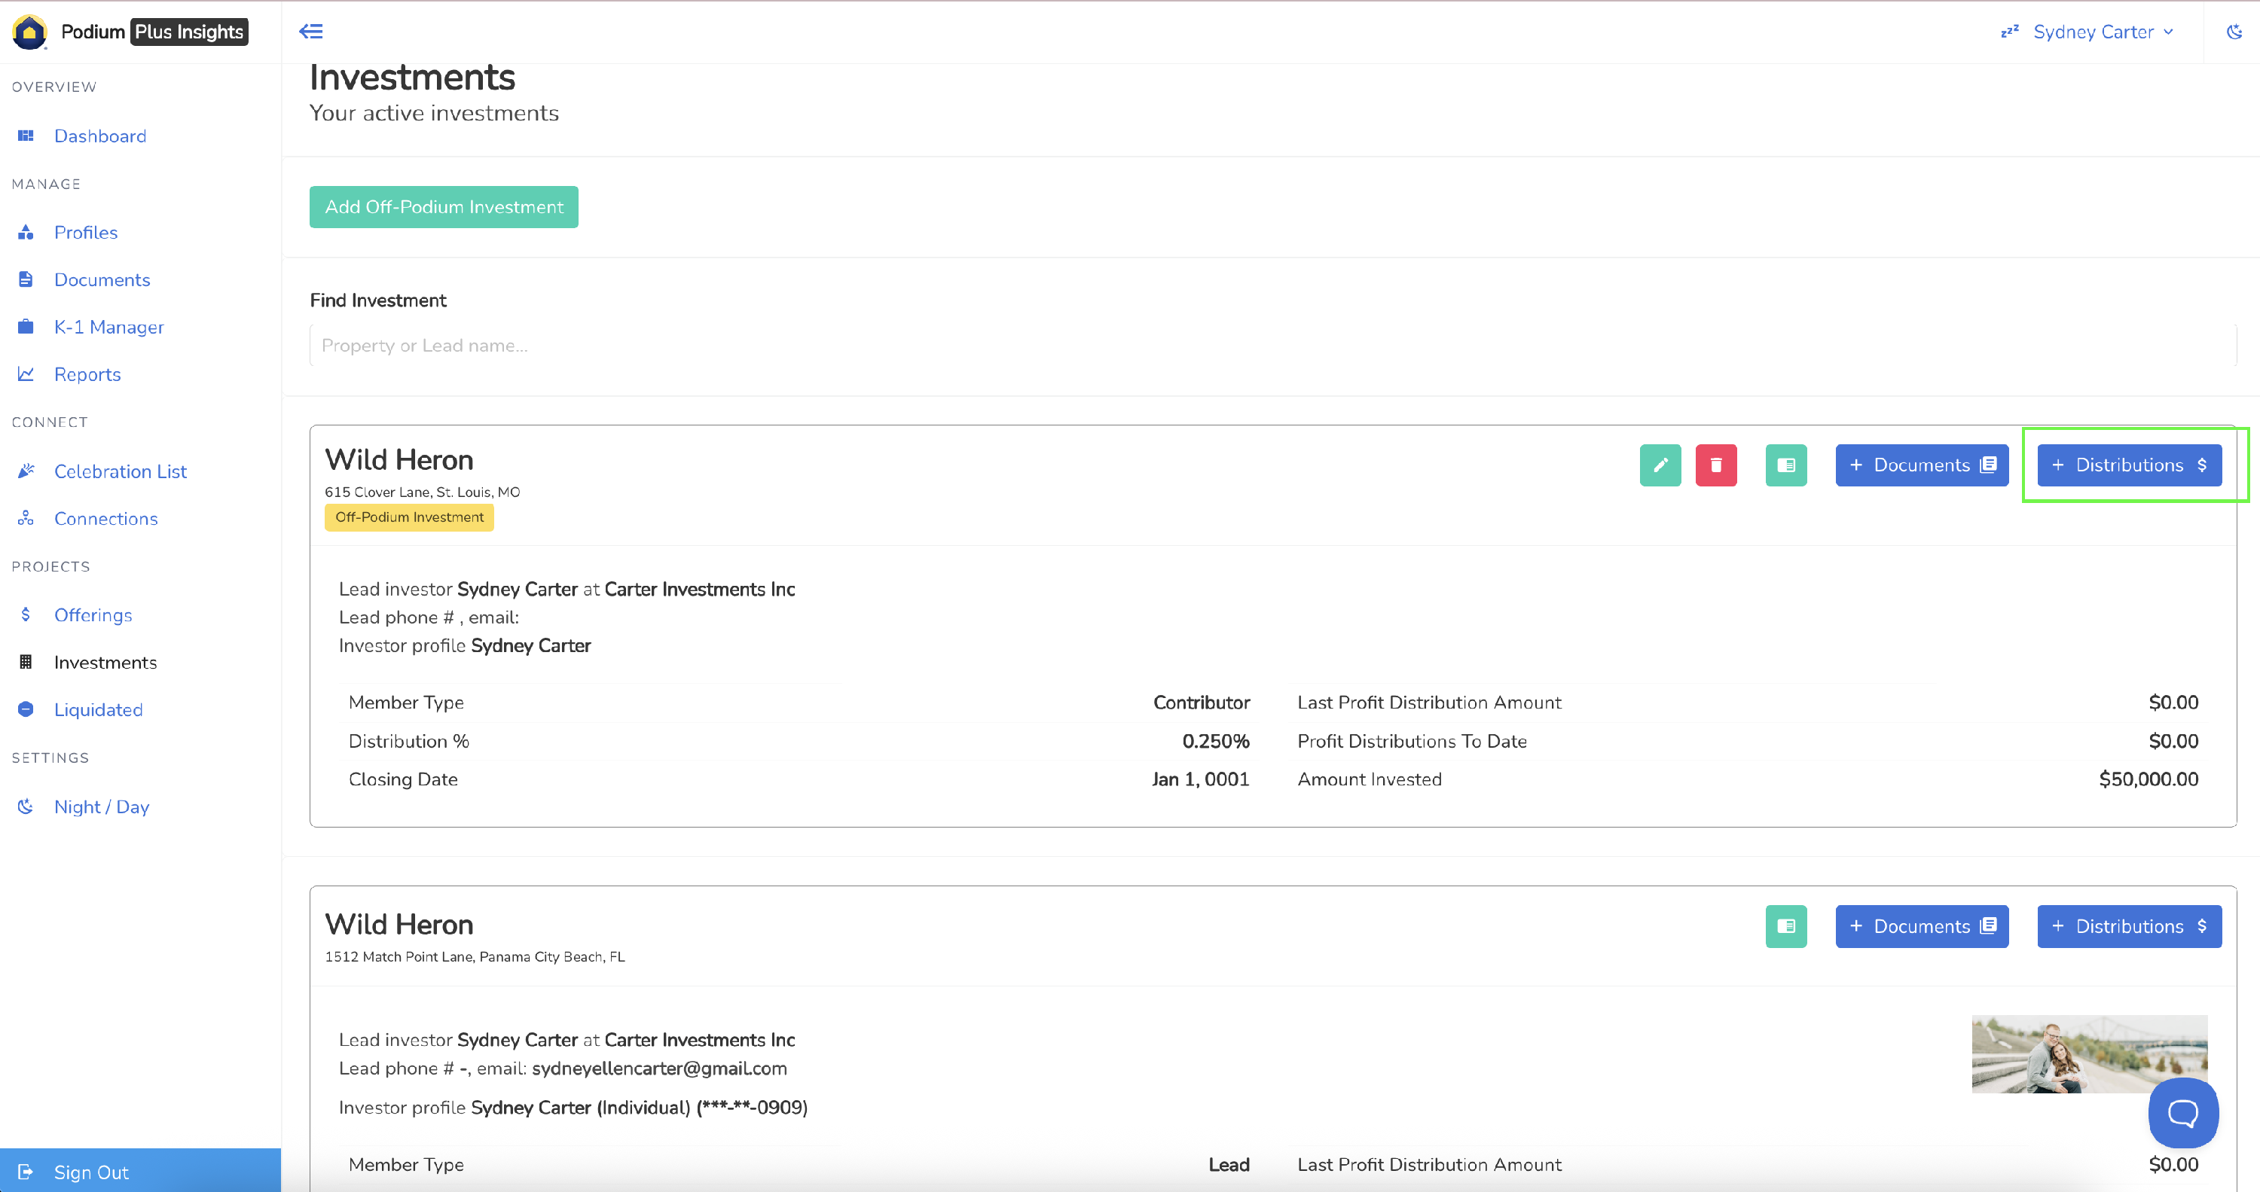Open the chat support bubble

click(x=2182, y=1113)
